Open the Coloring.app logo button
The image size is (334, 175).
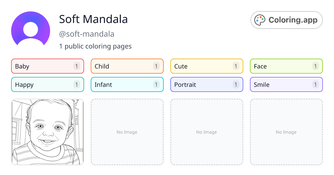(287, 20)
